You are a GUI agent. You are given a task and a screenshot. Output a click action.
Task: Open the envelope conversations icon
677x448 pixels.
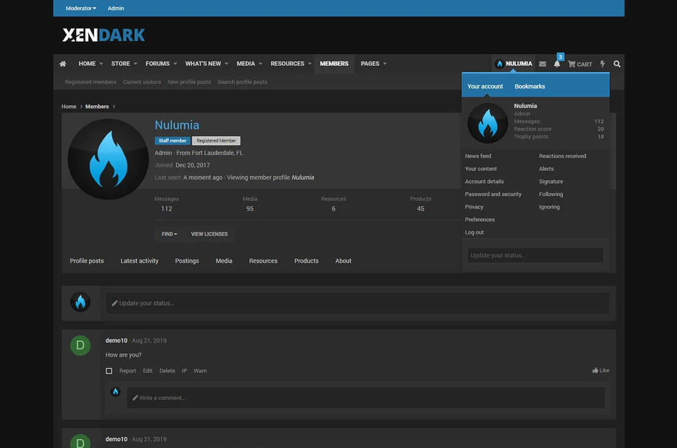point(542,64)
